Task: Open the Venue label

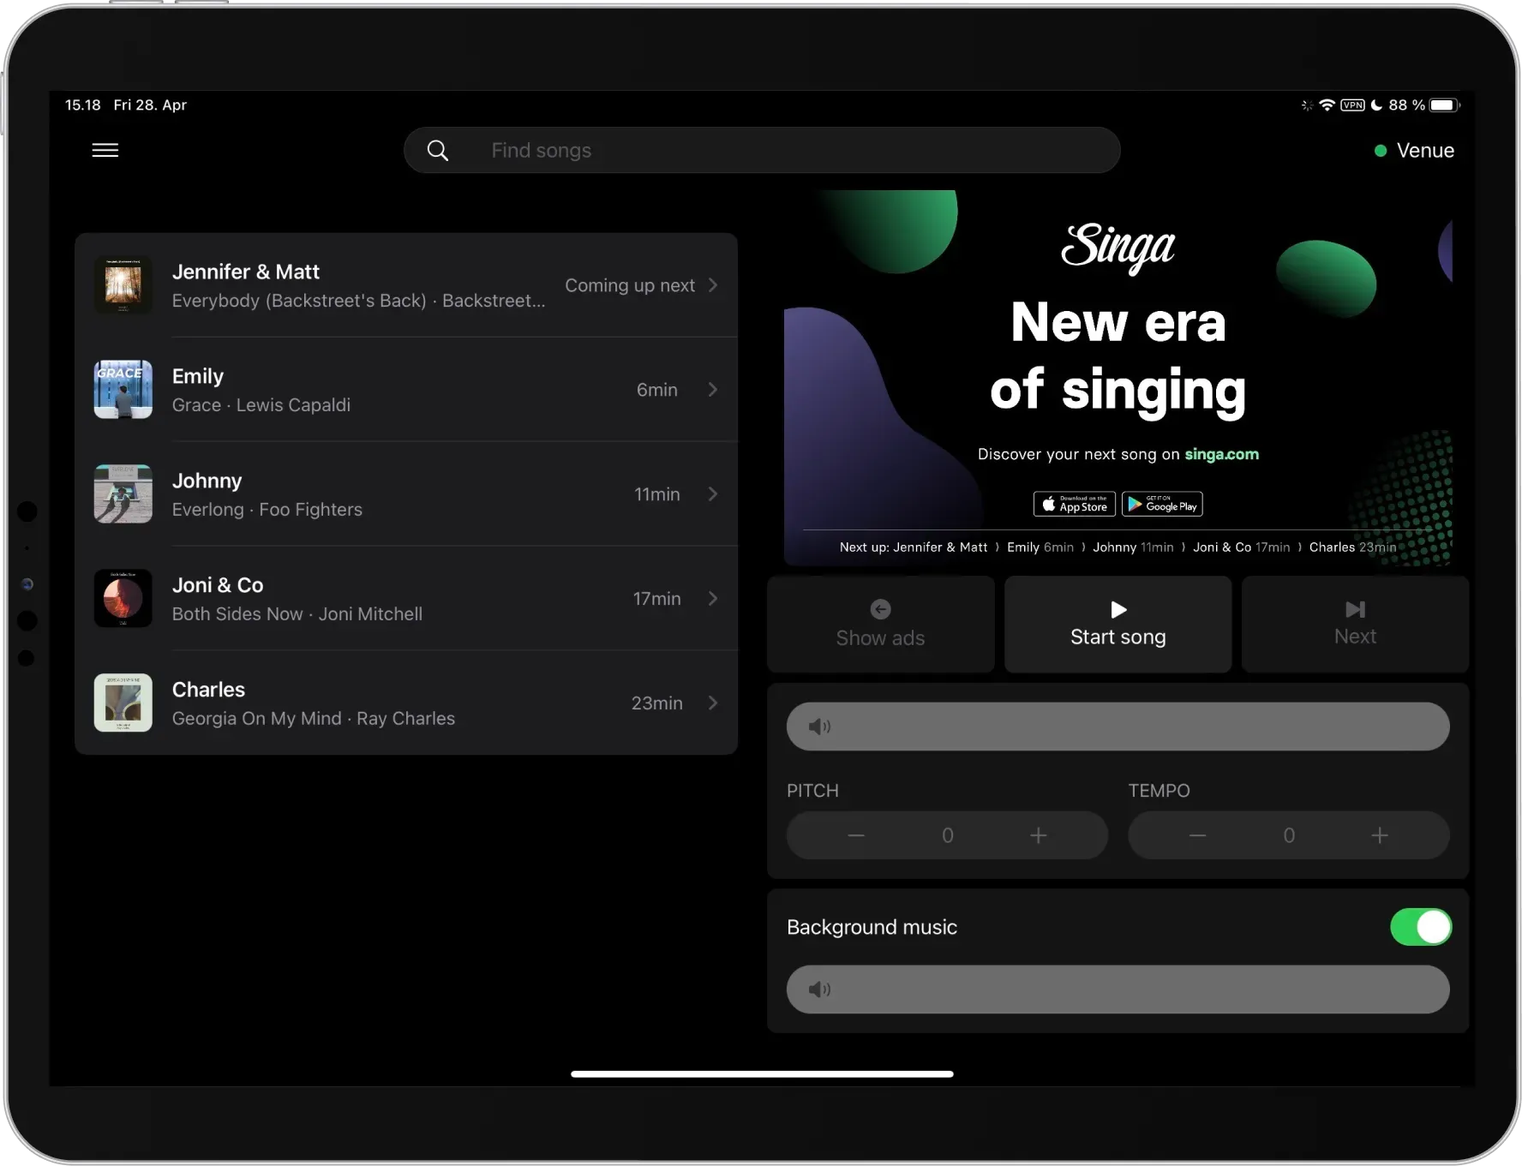Action: click(x=1425, y=151)
